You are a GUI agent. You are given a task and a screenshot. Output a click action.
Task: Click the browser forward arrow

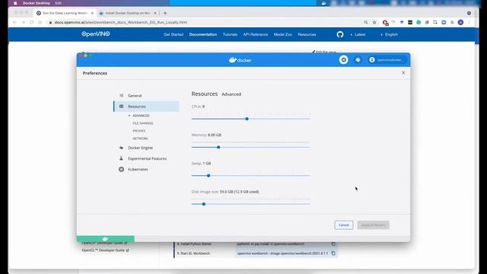coord(24,22)
